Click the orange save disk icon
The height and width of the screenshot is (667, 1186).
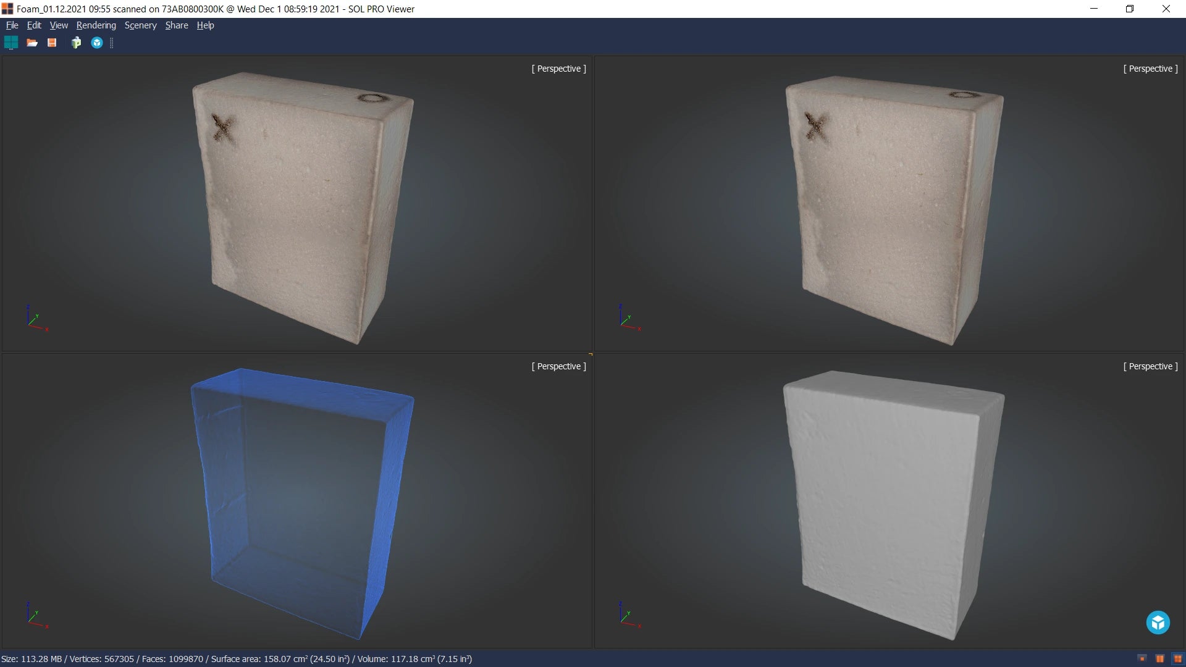pyautogui.click(x=52, y=43)
